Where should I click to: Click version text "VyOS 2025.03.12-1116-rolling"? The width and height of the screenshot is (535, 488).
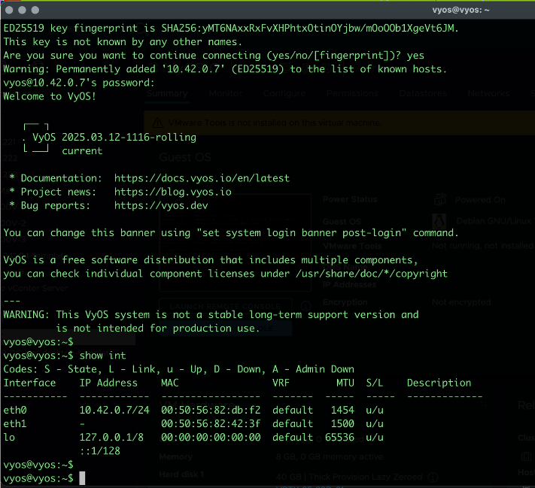(x=114, y=138)
